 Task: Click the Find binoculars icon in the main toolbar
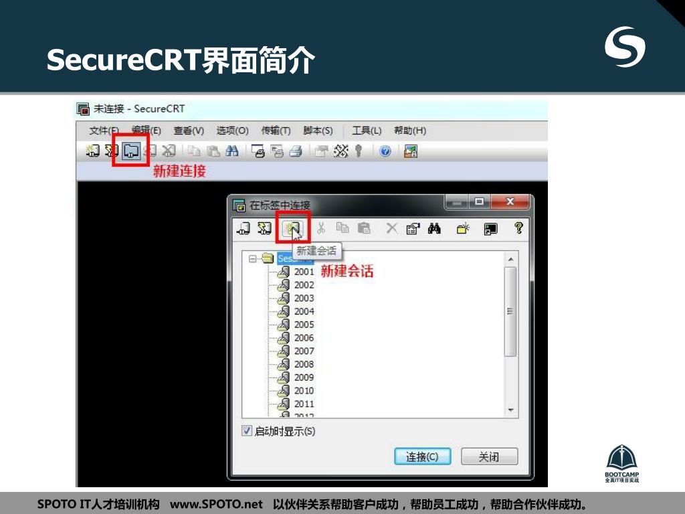232,151
